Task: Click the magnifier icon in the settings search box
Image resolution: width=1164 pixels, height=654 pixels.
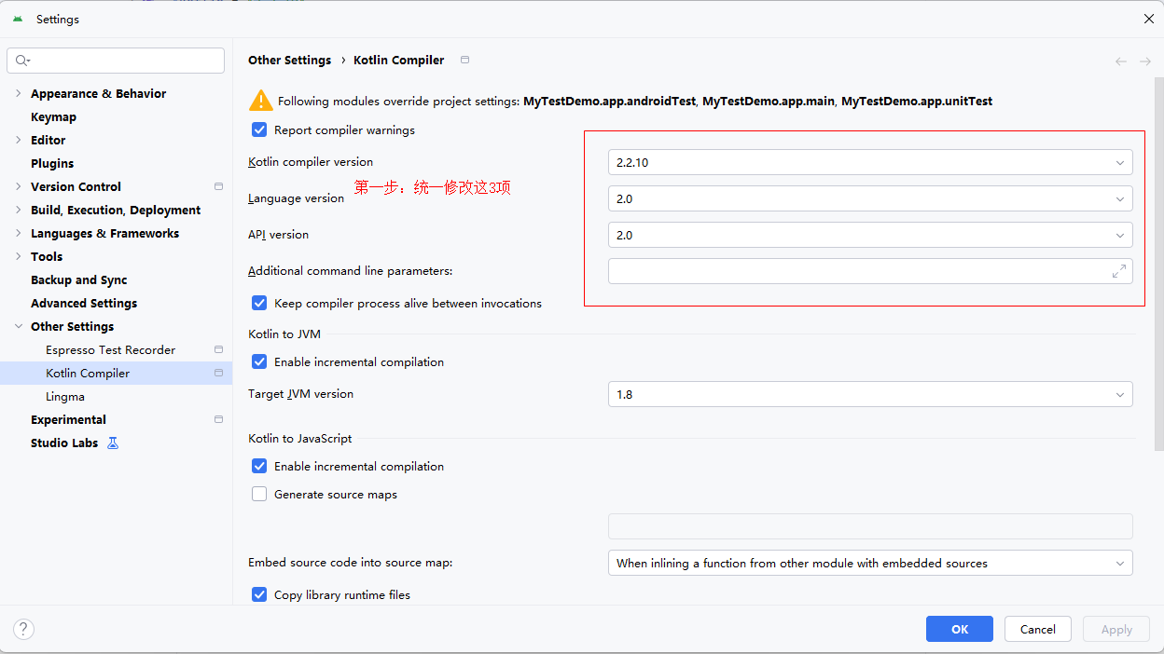Action: tap(19, 60)
